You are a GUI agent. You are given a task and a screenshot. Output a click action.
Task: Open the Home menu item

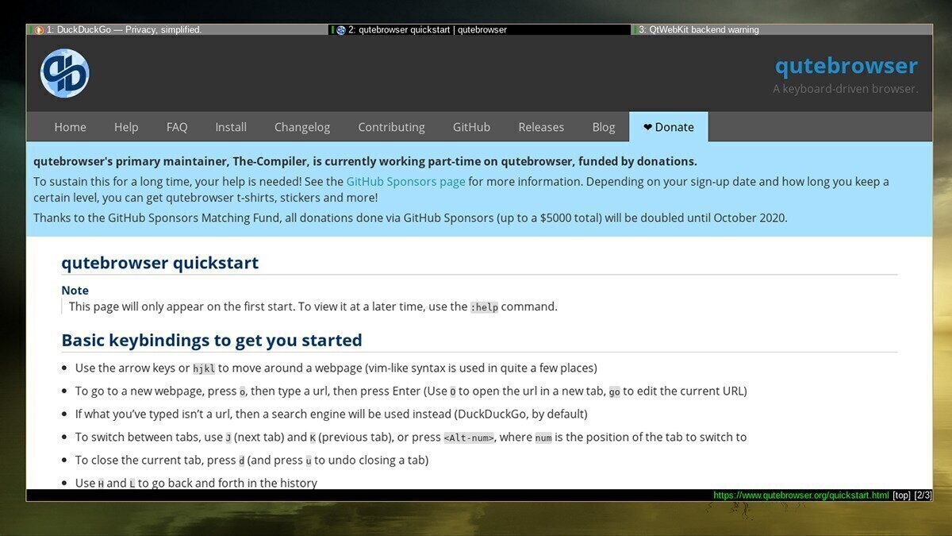click(70, 126)
